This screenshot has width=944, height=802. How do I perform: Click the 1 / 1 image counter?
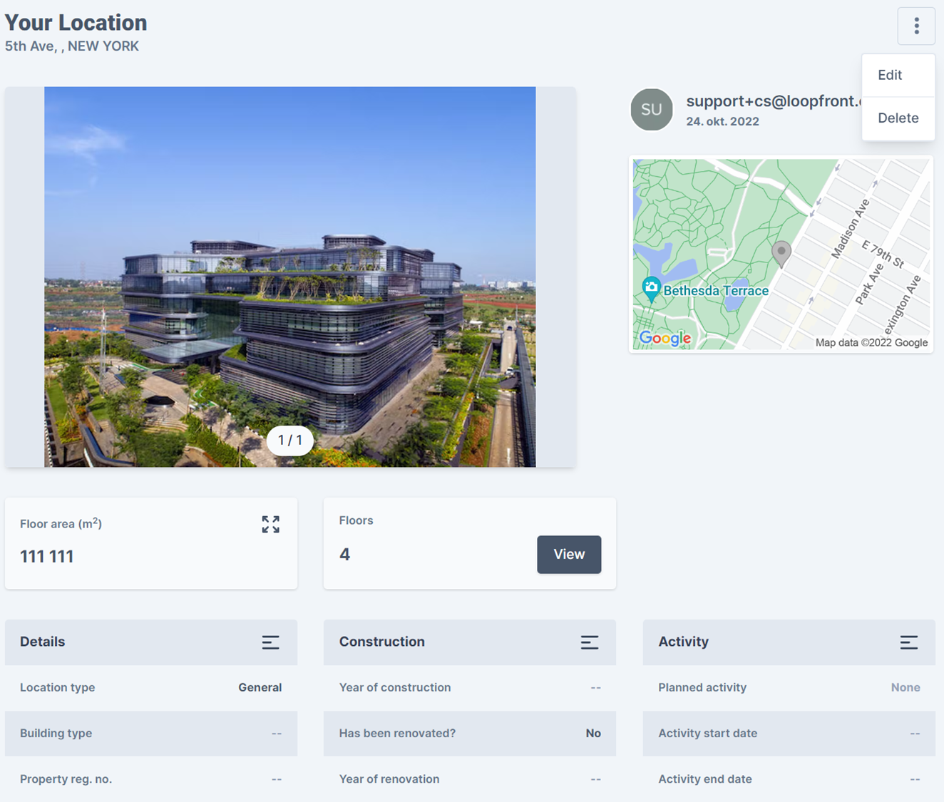(289, 441)
